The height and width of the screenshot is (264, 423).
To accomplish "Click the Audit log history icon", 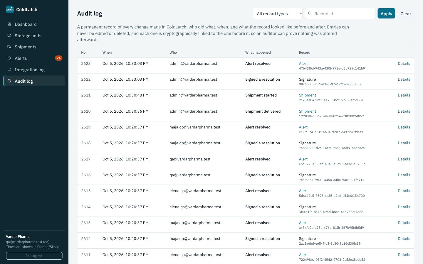I will click(x=9, y=81).
